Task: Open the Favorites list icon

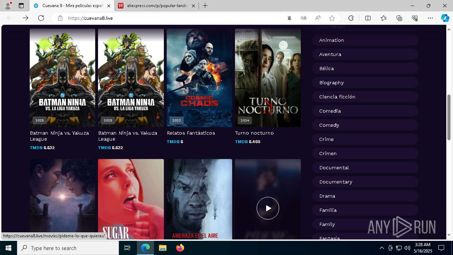Action: tap(384, 18)
